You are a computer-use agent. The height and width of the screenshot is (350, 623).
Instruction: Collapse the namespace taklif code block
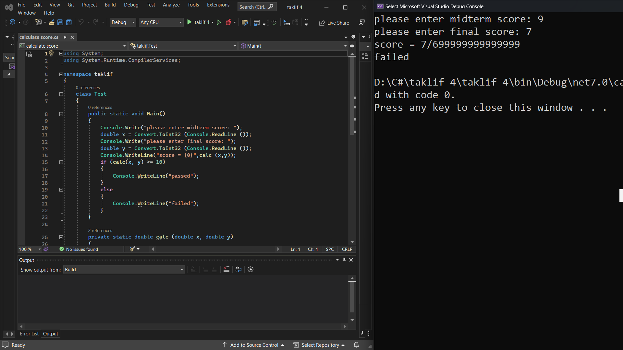pos(61,74)
